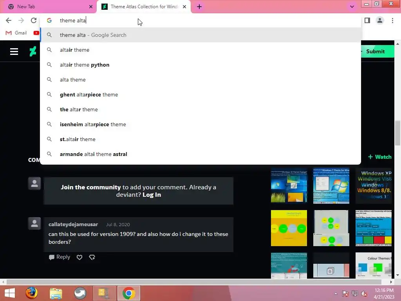Image resolution: width=401 pixels, height=301 pixels.
Task: Like the comment with heart icon
Action: tap(79, 257)
